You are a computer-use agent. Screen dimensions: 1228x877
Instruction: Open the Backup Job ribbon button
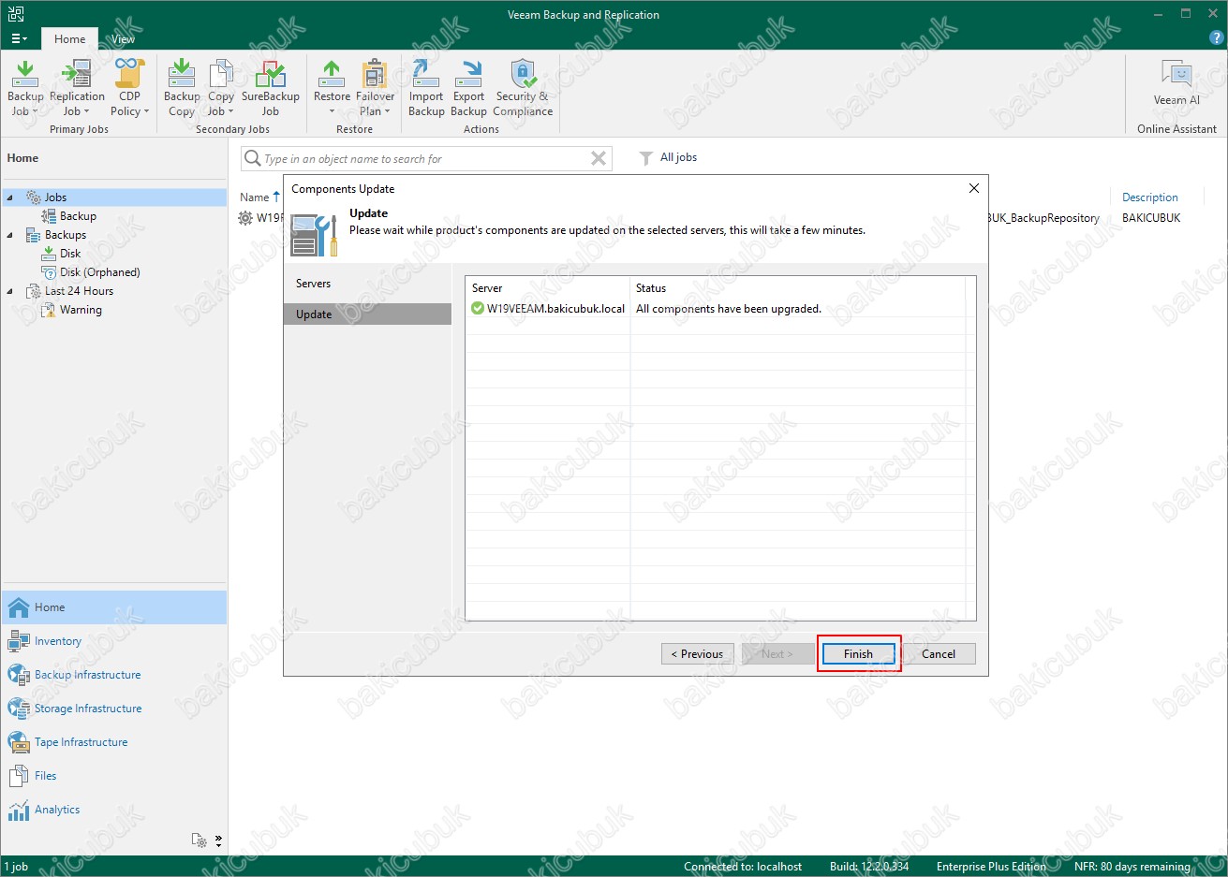(x=25, y=88)
